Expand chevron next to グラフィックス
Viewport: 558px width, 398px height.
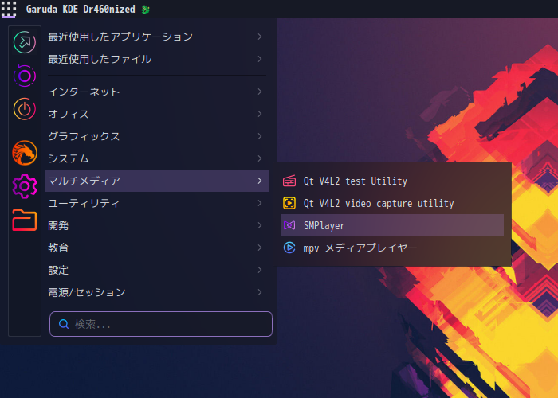(x=260, y=136)
